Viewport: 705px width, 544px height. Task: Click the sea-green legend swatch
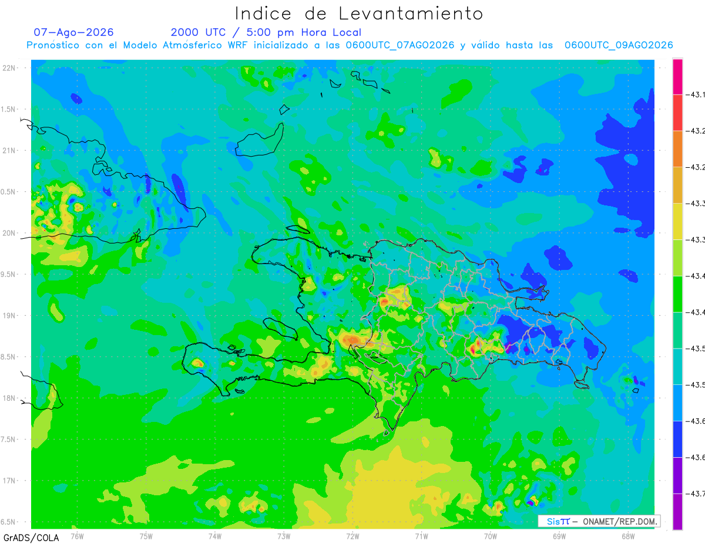(x=677, y=330)
